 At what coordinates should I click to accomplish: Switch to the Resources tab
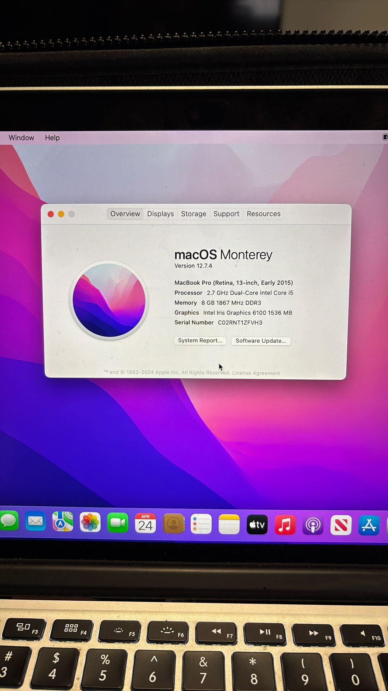tap(264, 214)
